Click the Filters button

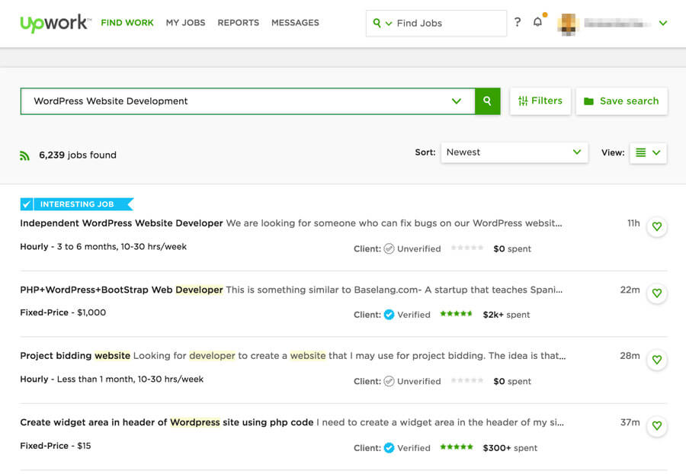(540, 101)
